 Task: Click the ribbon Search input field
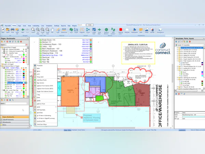[82, 25]
